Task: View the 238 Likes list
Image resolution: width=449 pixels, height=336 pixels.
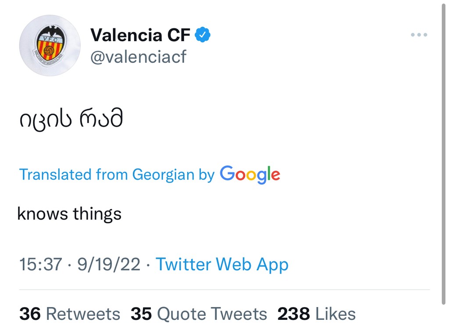Action: pyautogui.click(x=316, y=314)
